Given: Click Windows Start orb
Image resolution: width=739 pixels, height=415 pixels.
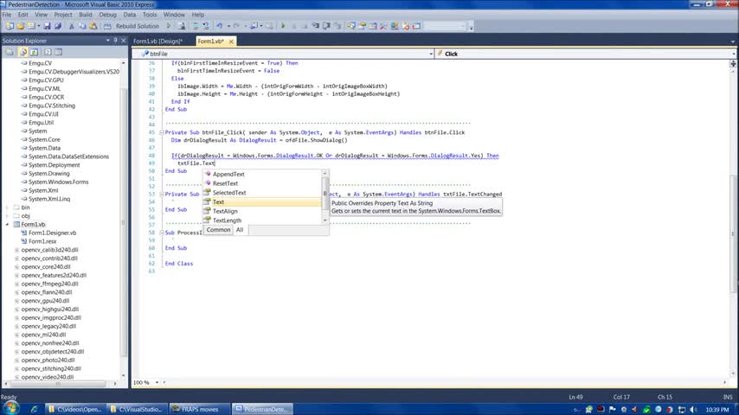Looking at the screenshot, I should (x=11, y=408).
